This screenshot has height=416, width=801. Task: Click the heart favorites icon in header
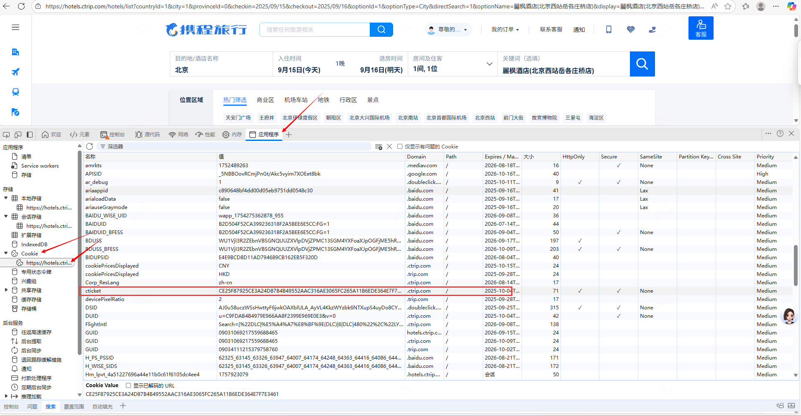(631, 29)
